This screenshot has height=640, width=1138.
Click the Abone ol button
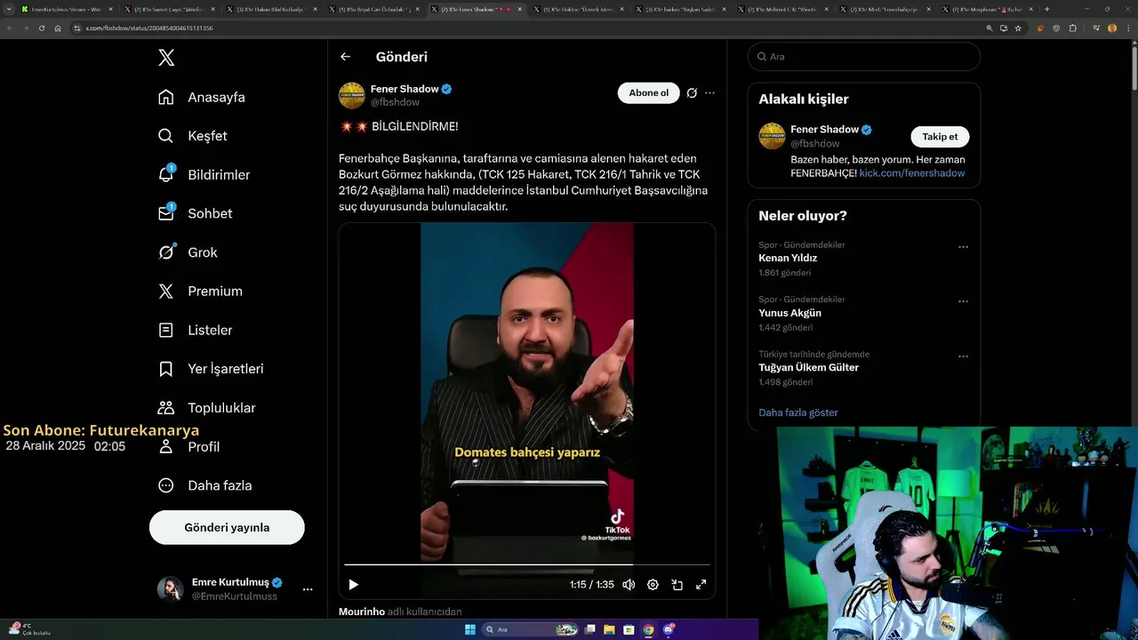tap(648, 92)
